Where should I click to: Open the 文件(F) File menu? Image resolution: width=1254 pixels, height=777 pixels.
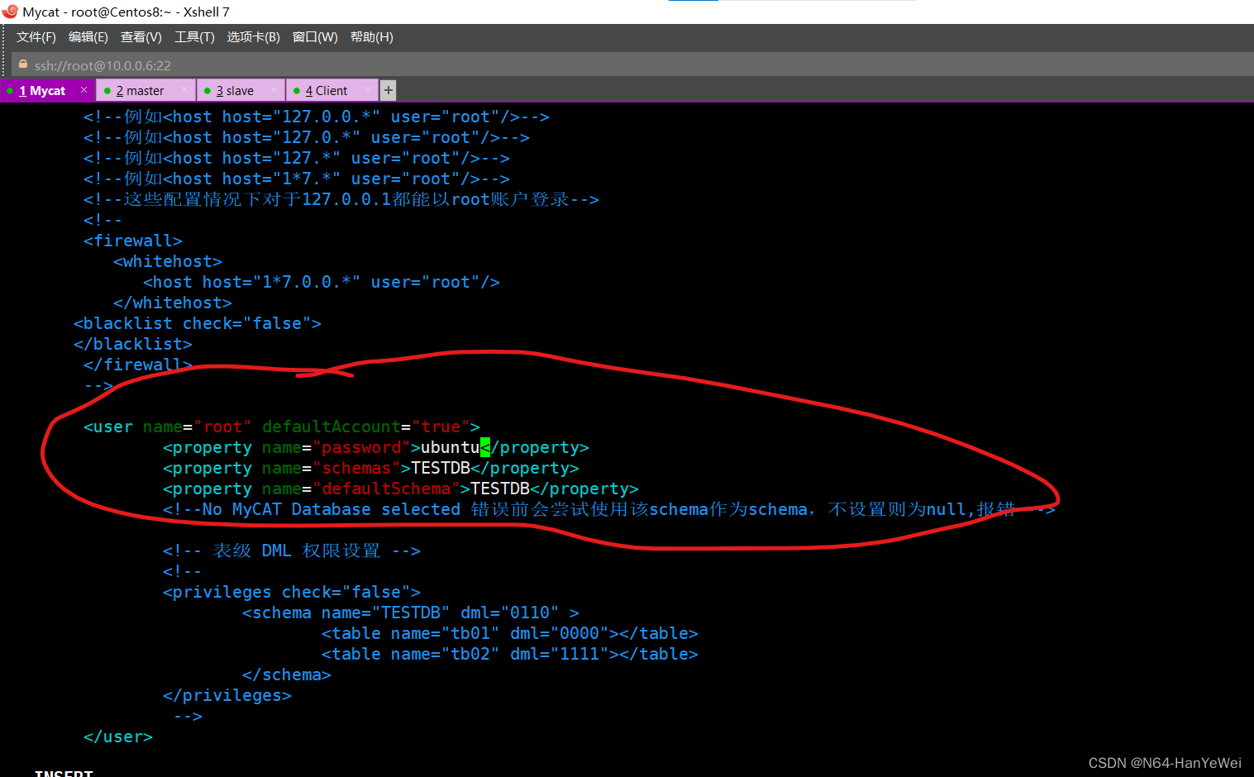(36, 37)
